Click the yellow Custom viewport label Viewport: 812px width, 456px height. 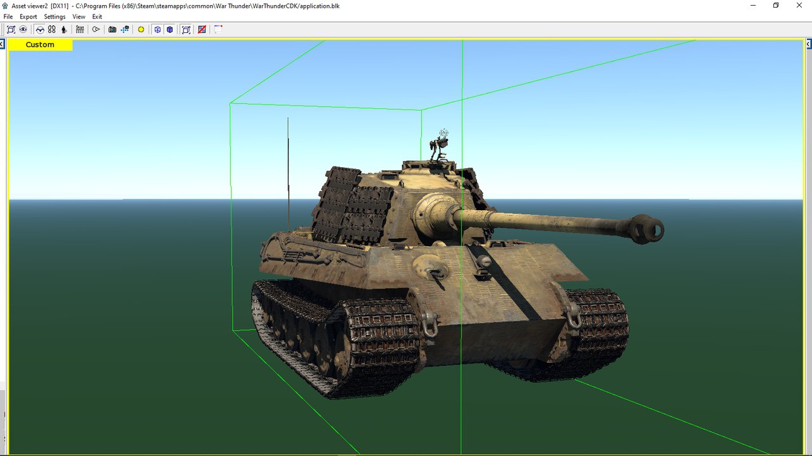40,45
